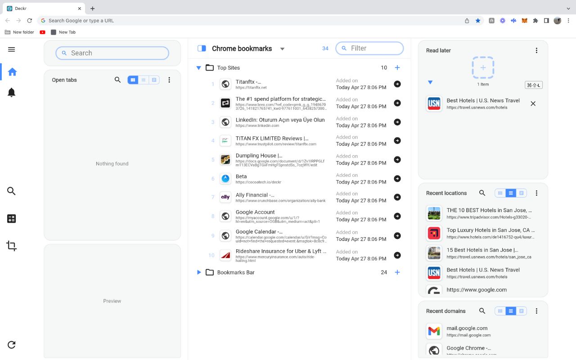Open Read later options menu

tap(536, 51)
